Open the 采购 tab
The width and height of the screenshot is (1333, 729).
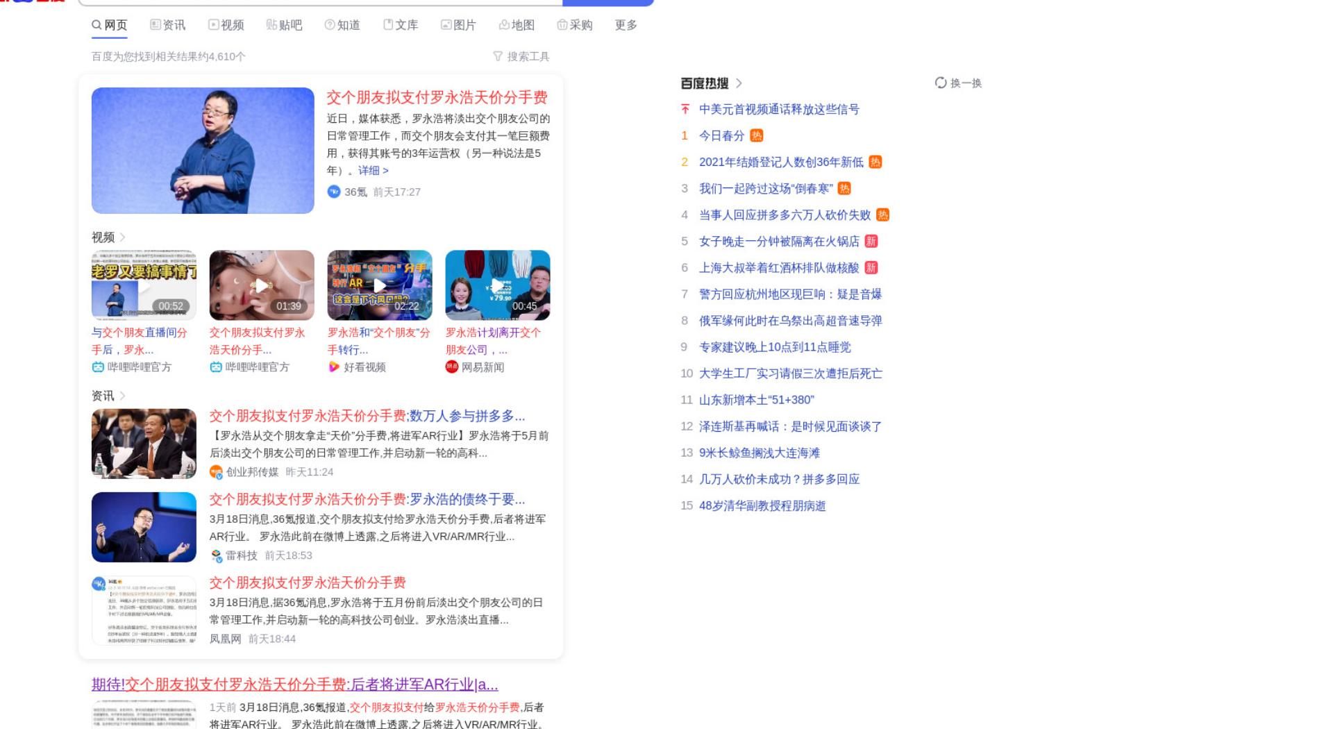(x=576, y=25)
